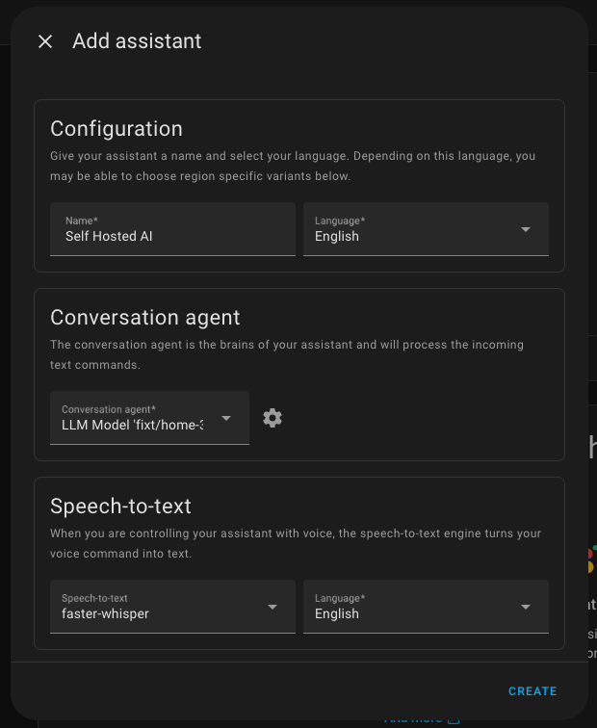Click the Speech-to-text Language dropdown arrow
The height and width of the screenshot is (728, 597).
(526, 607)
